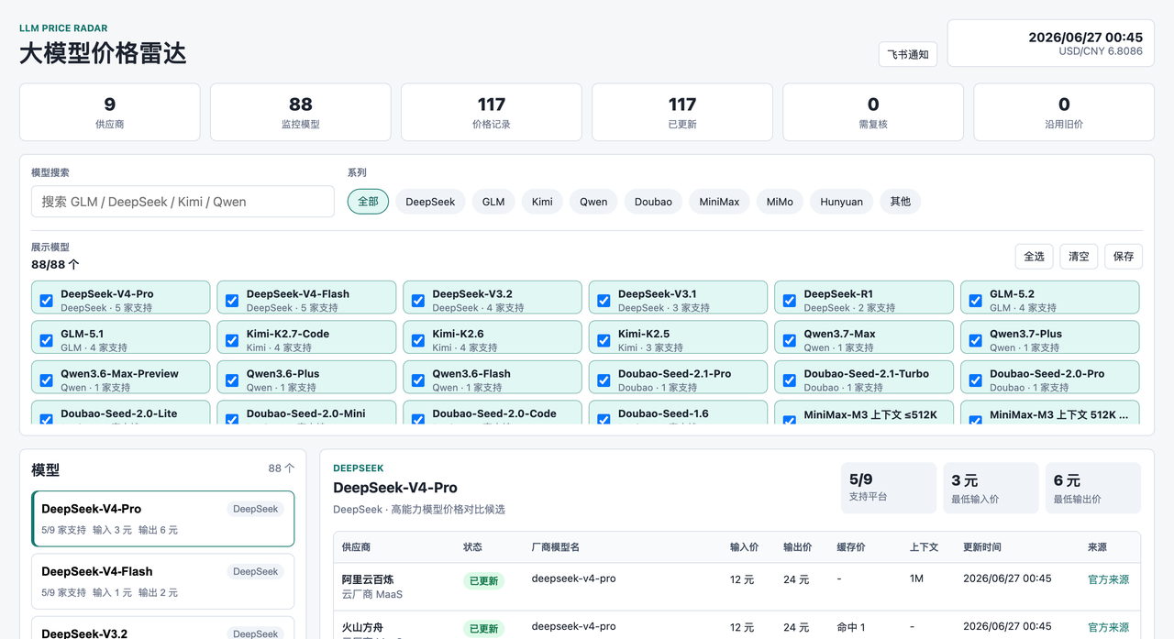Filter by the Kimi series
Viewport: 1174px width, 639px height.
coord(542,202)
